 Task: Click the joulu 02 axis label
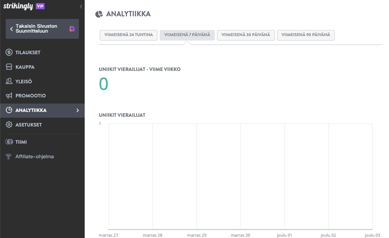328,235
